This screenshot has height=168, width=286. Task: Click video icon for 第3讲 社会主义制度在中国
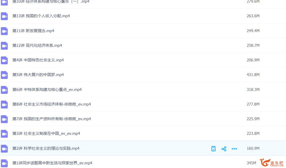[x=4, y=134]
